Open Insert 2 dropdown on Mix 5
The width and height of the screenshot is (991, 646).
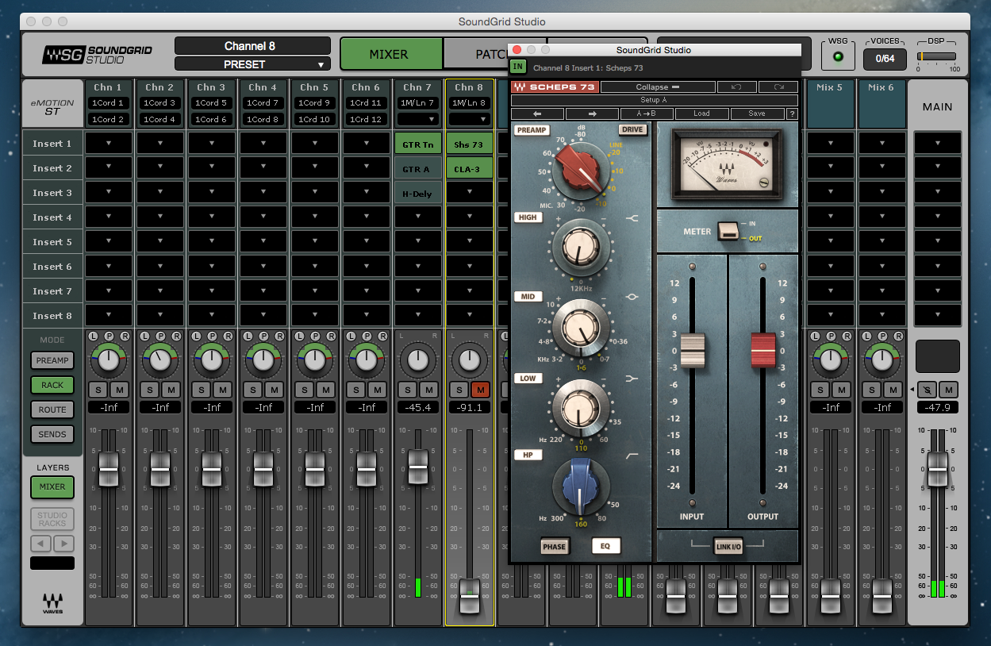(x=830, y=168)
